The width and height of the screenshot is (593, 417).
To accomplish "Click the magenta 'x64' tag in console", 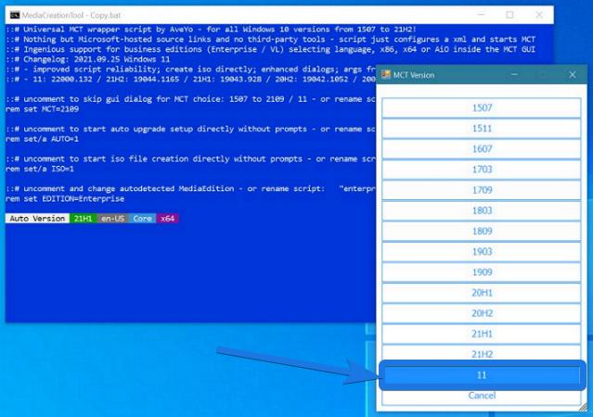I will click(x=167, y=219).
